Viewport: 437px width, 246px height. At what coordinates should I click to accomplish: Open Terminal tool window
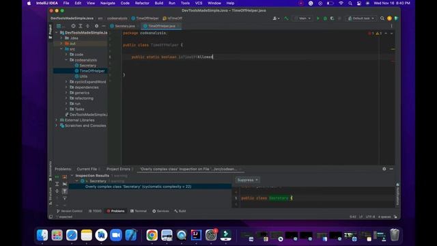pyautogui.click(x=139, y=211)
